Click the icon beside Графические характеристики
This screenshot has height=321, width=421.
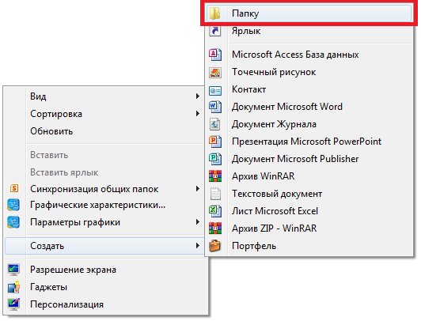13,205
